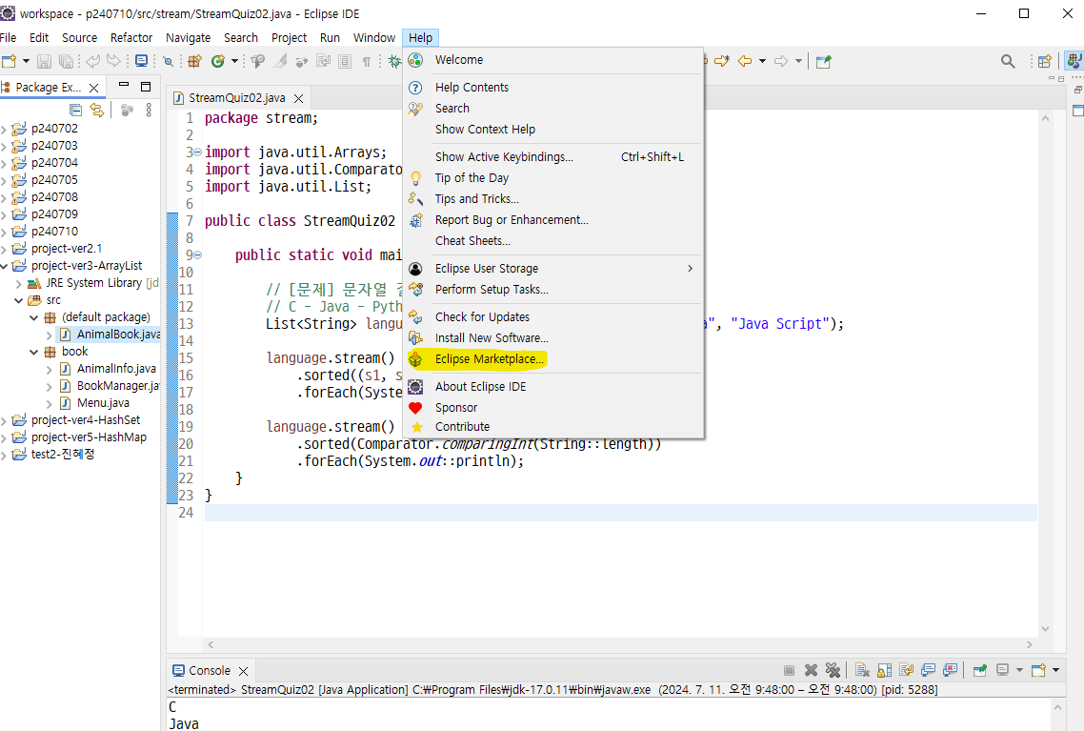Open a Terminal from the toolbar
The image size is (1084, 731).
click(x=141, y=61)
